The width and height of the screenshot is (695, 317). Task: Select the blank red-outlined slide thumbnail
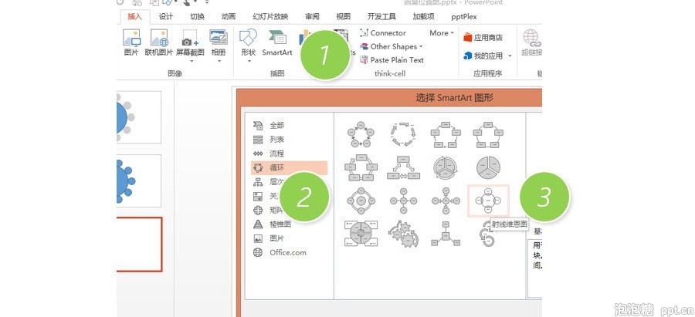(140, 244)
